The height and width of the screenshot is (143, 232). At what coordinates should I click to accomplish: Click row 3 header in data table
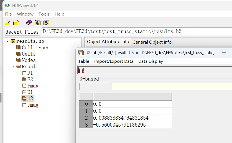coord(86,125)
